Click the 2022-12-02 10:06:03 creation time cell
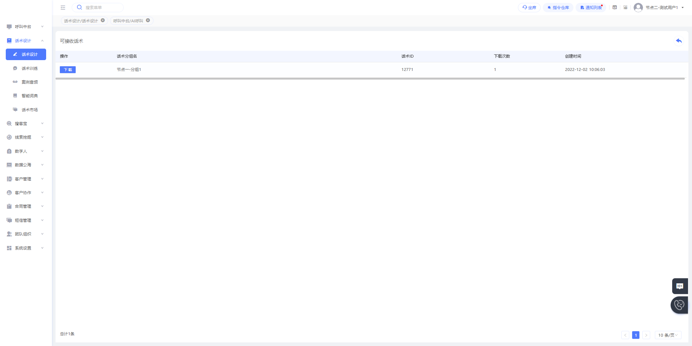Viewport: 692px width, 346px height. [585, 70]
